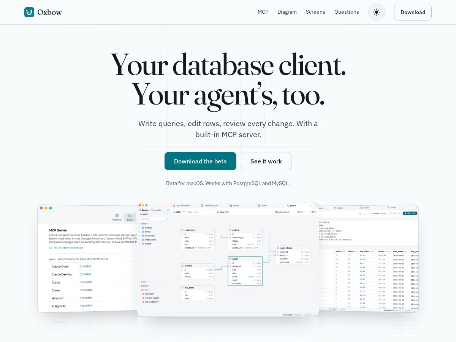The image size is (456, 342).
Task: Open Top customers query in sidebar
Action: pyautogui.click(x=152, y=302)
